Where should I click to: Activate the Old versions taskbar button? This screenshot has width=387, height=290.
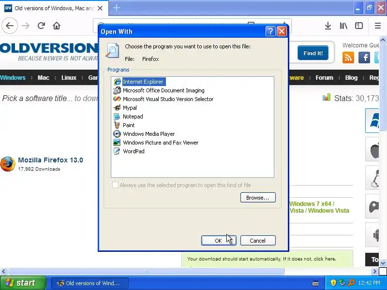coord(89,283)
